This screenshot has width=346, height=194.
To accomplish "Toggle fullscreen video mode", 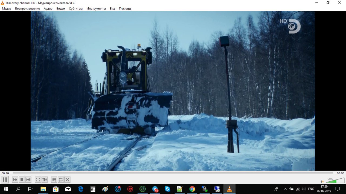I will click(38, 179).
